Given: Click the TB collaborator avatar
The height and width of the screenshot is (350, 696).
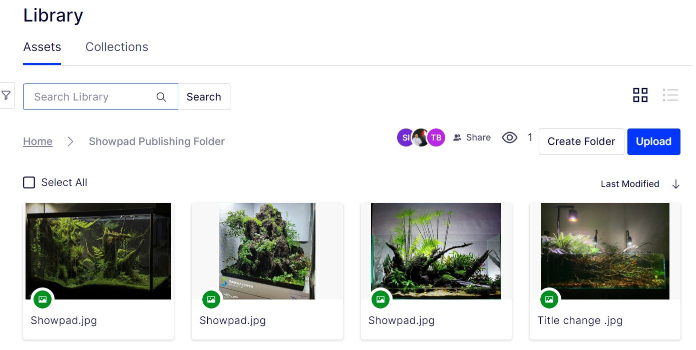Looking at the screenshot, I should (436, 137).
